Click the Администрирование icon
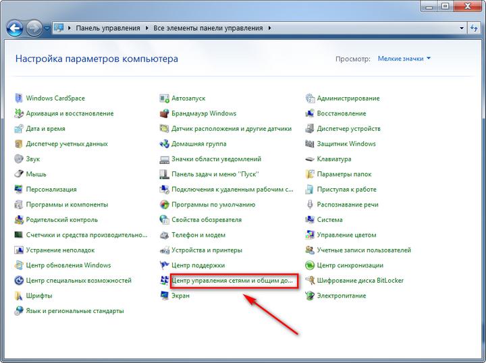 click(x=310, y=99)
